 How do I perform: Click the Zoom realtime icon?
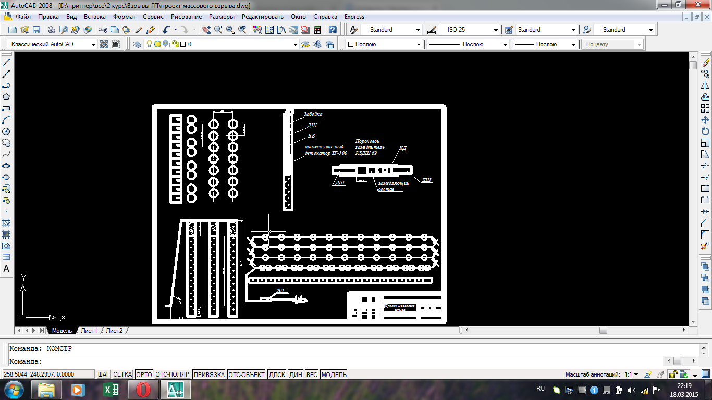click(218, 30)
